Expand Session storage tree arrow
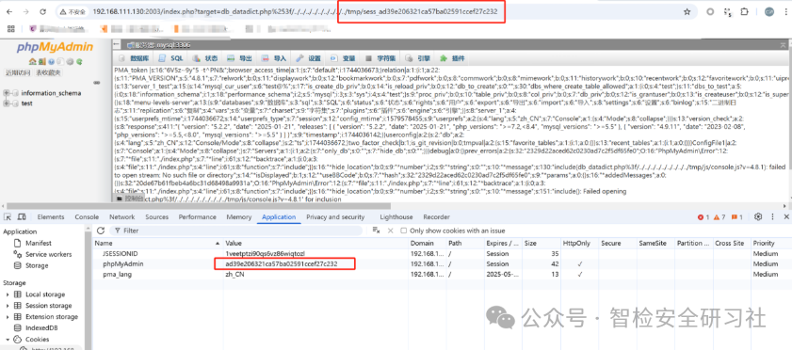The image size is (792, 350). [8, 306]
